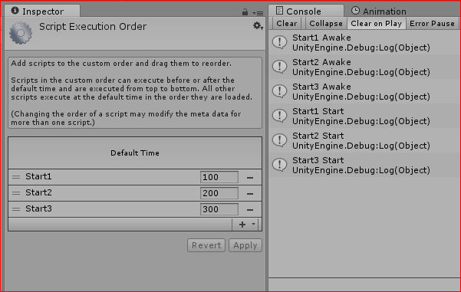Remove Start2 with its minus button
The image size is (461, 292).
[x=250, y=194]
